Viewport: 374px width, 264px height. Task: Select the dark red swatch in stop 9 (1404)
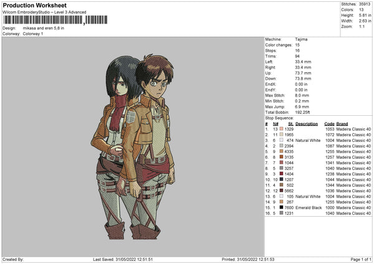tap(282, 174)
